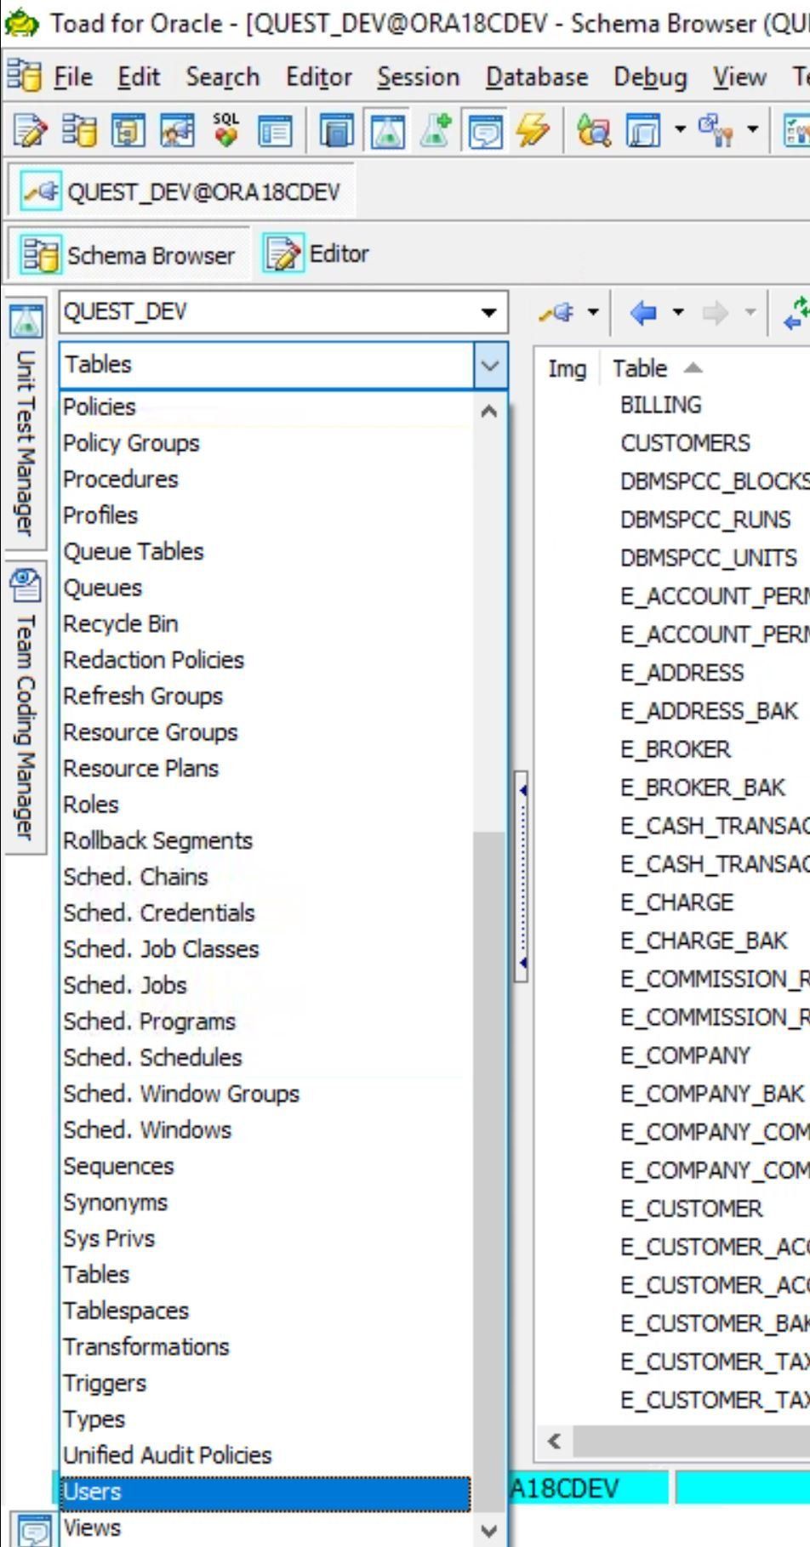Click the connection plug icon in browser toolbar

pyautogui.click(x=558, y=313)
